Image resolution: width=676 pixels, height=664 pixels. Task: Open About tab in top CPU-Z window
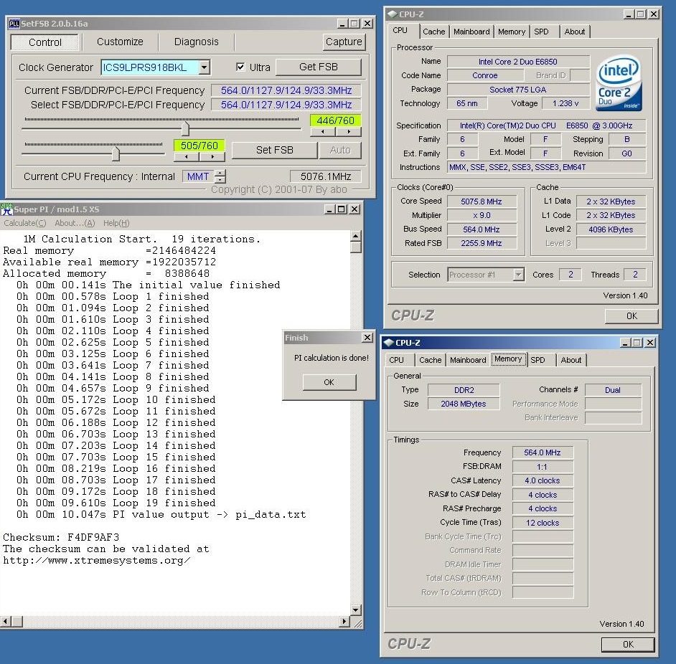click(x=575, y=32)
